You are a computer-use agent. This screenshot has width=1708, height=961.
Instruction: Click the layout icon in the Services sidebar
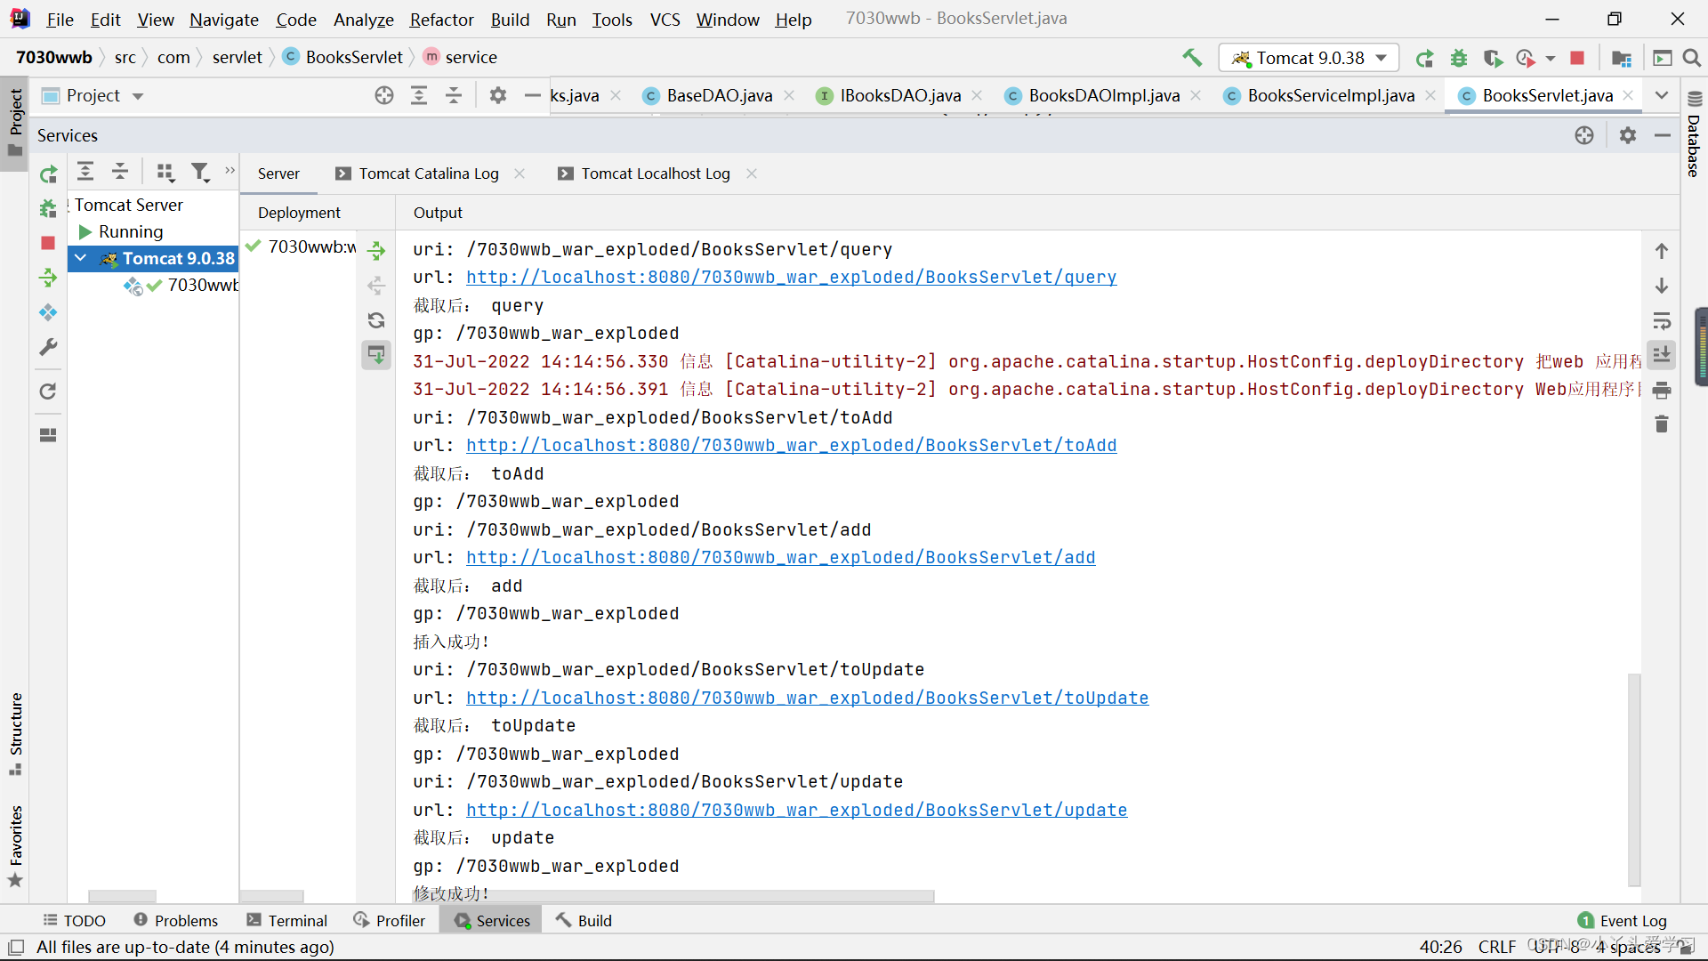pos(48,435)
